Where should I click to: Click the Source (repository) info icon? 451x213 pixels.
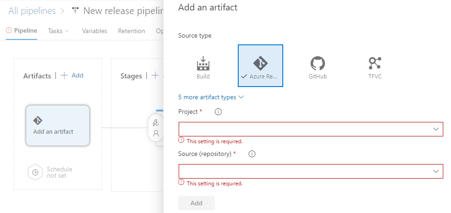(x=252, y=154)
